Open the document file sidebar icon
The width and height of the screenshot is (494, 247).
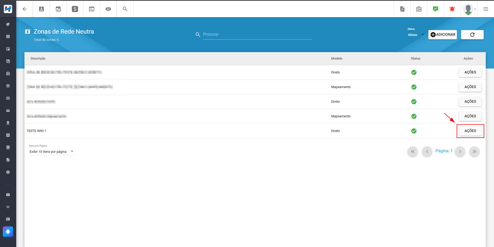[8, 160]
